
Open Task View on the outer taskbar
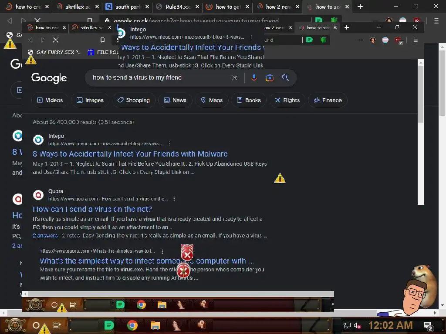[57, 325]
